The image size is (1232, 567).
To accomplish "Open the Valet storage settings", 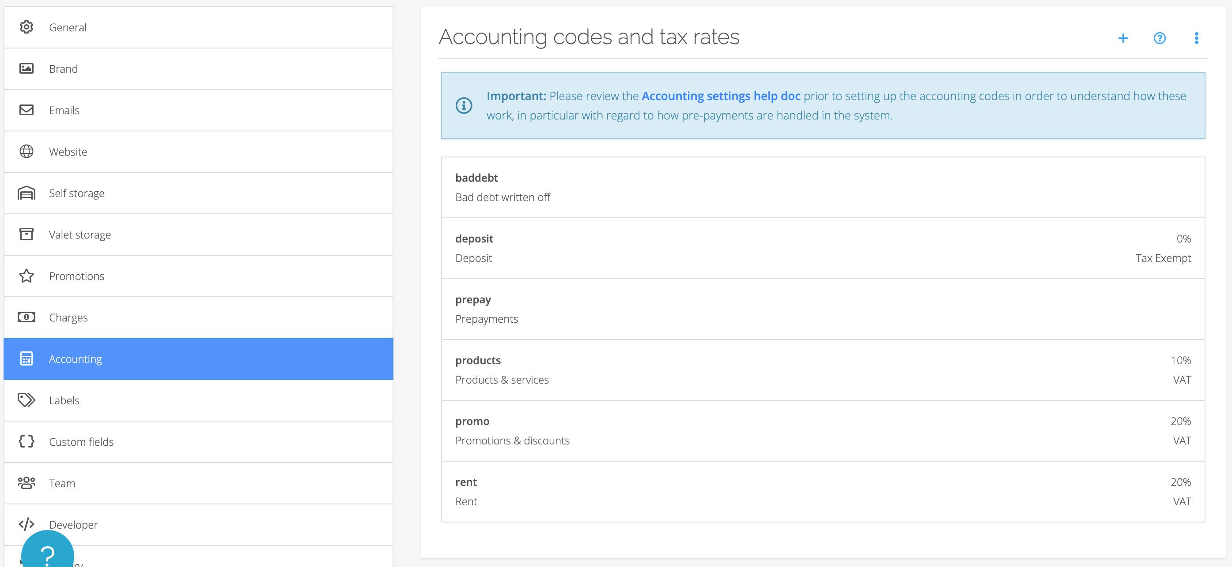I will [80, 235].
